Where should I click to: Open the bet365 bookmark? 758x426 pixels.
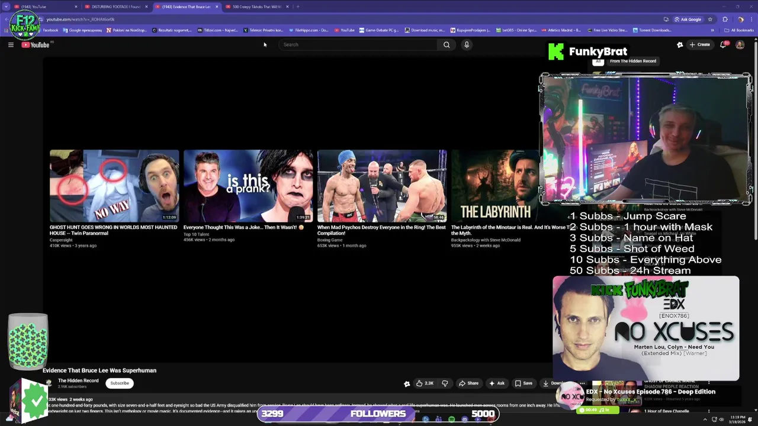click(517, 30)
